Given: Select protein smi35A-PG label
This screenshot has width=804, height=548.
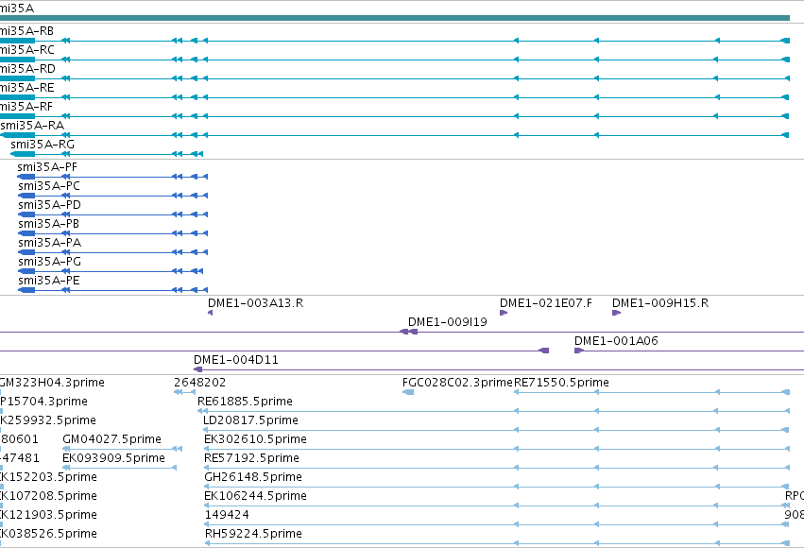Looking at the screenshot, I should (50, 262).
